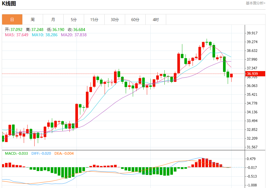This screenshot has height=188, width=267.
Task: Click the last red candlestick at the chart's right edge
Action: pyautogui.click(x=232, y=75)
